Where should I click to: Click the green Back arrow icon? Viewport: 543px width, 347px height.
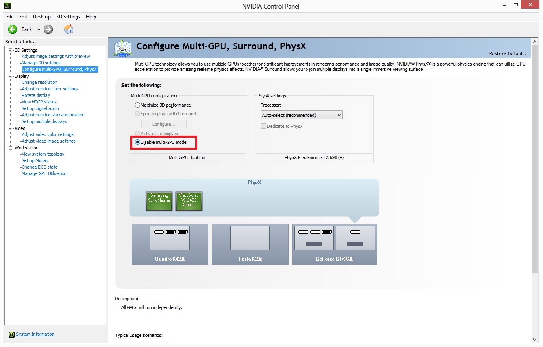click(x=13, y=29)
